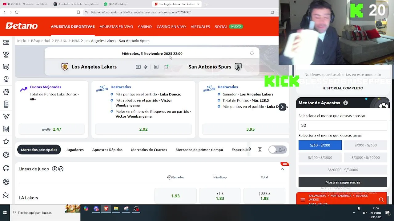Select the 3.95 Bet Builder odds button
394x221 pixels.
pos(246,129)
